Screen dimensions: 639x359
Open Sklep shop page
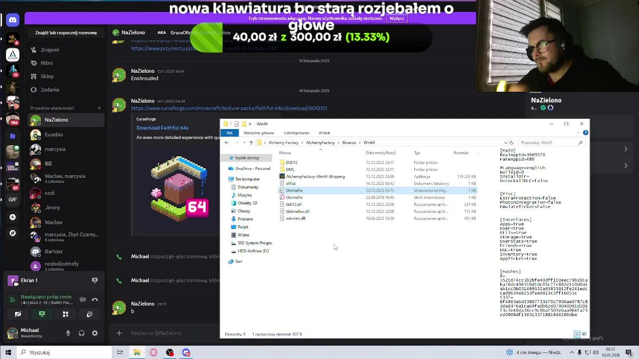pos(66,76)
